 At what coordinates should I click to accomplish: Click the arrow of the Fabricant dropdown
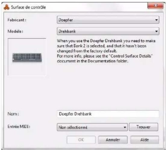click(156, 20)
